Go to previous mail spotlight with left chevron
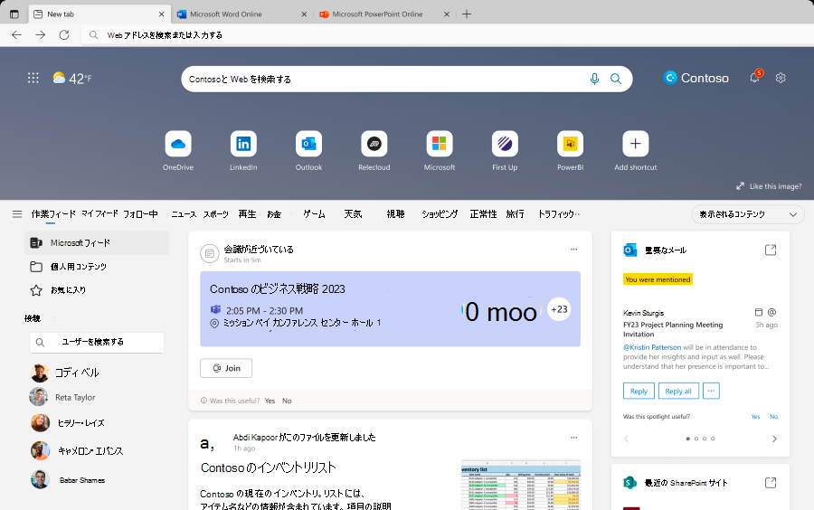This screenshot has width=814, height=510. tap(627, 439)
